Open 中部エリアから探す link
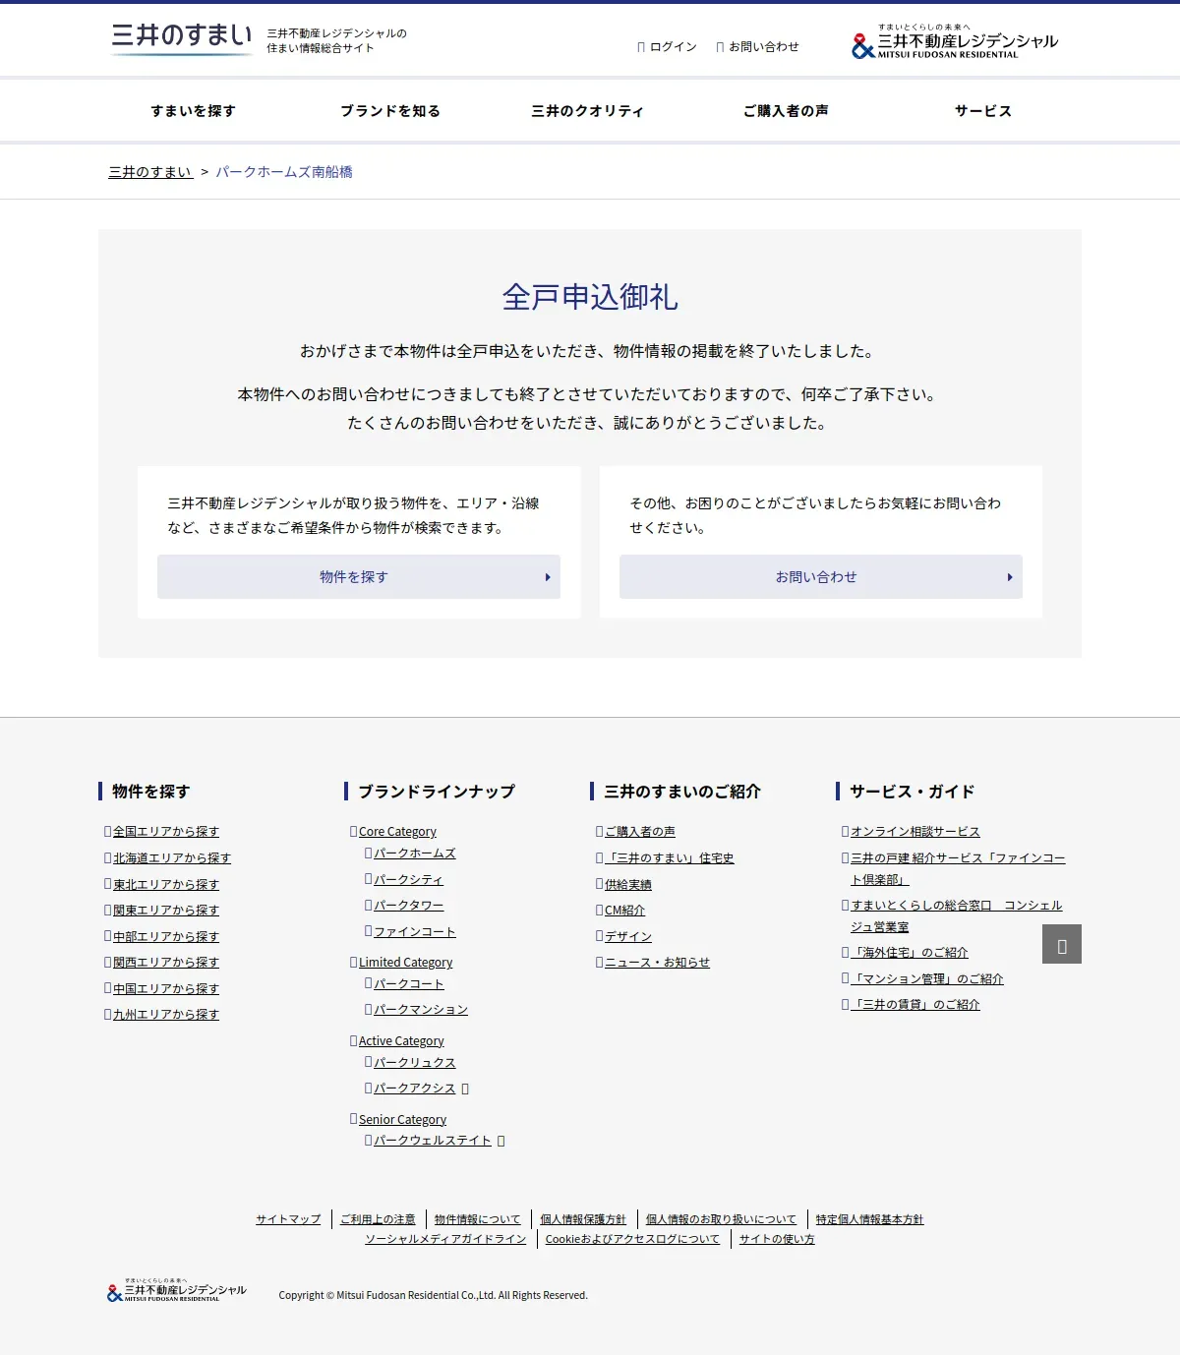This screenshot has width=1180, height=1355. [165, 937]
